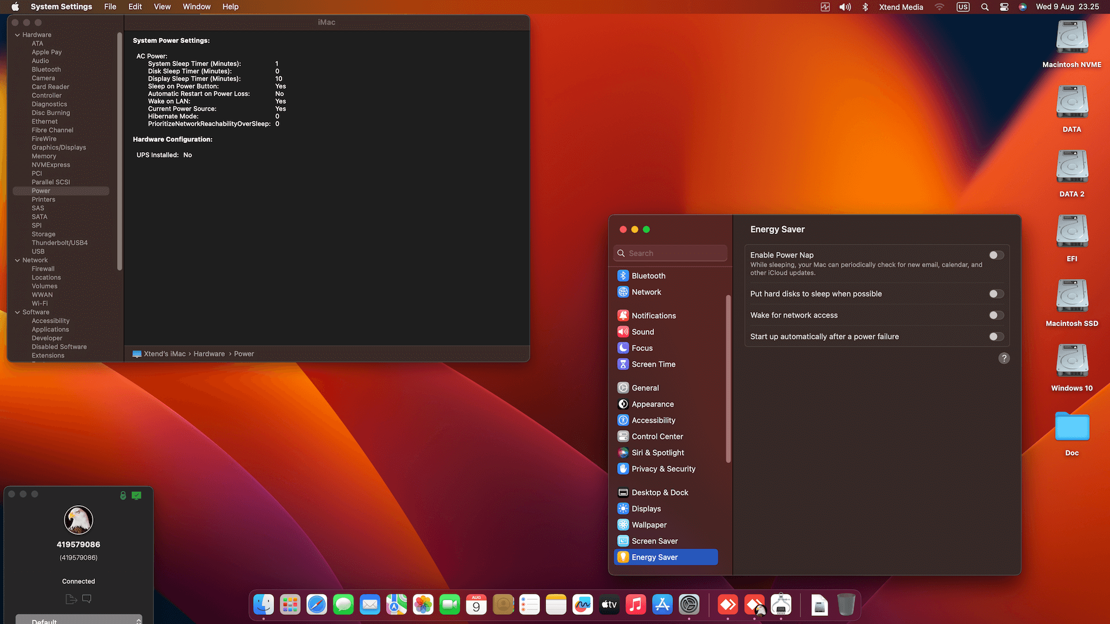Image resolution: width=1110 pixels, height=624 pixels.
Task: Open the Window menu
Action: coord(197,7)
